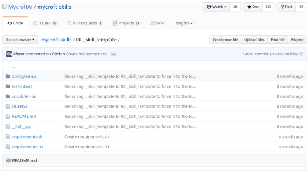
Task: Open the test/intent folder
Action: [22, 86]
